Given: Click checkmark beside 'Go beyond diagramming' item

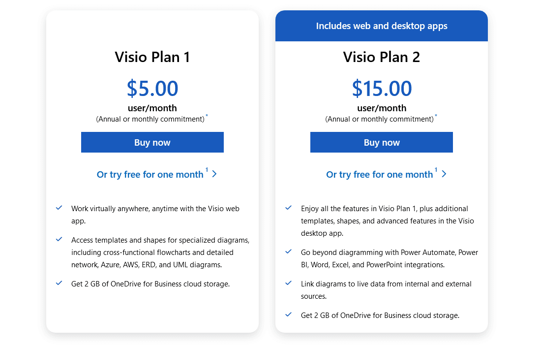Looking at the screenshot, I should coord(289,252).
